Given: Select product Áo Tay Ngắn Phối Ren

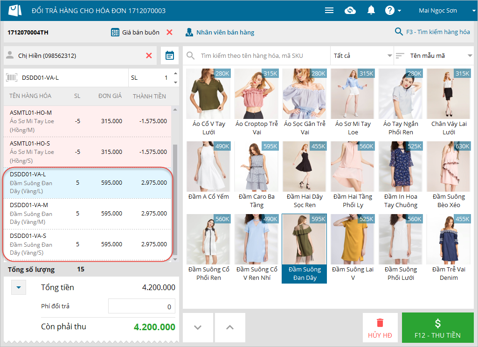Looking at the screenshot, I should click(401, 103).
